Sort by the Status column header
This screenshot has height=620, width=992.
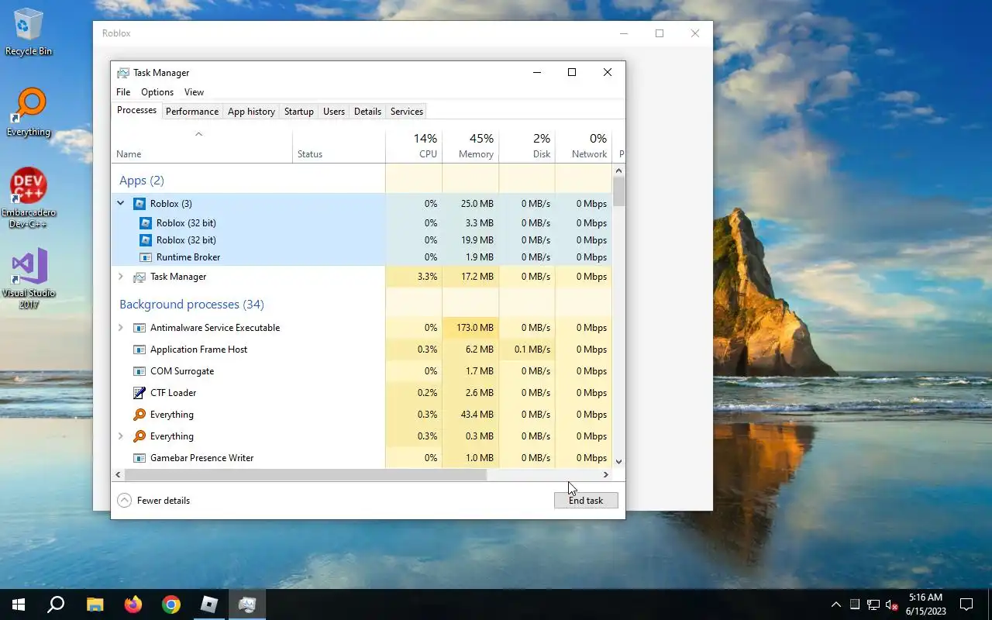coord(339,146)
